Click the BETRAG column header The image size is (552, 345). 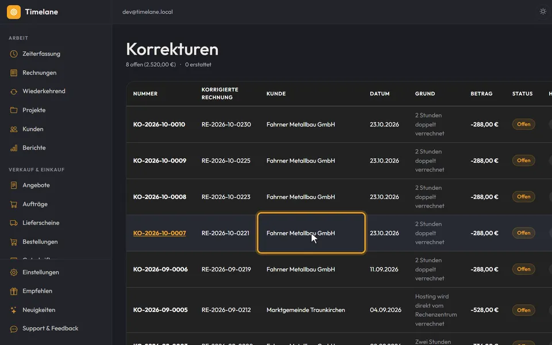[x=481, y=94]
